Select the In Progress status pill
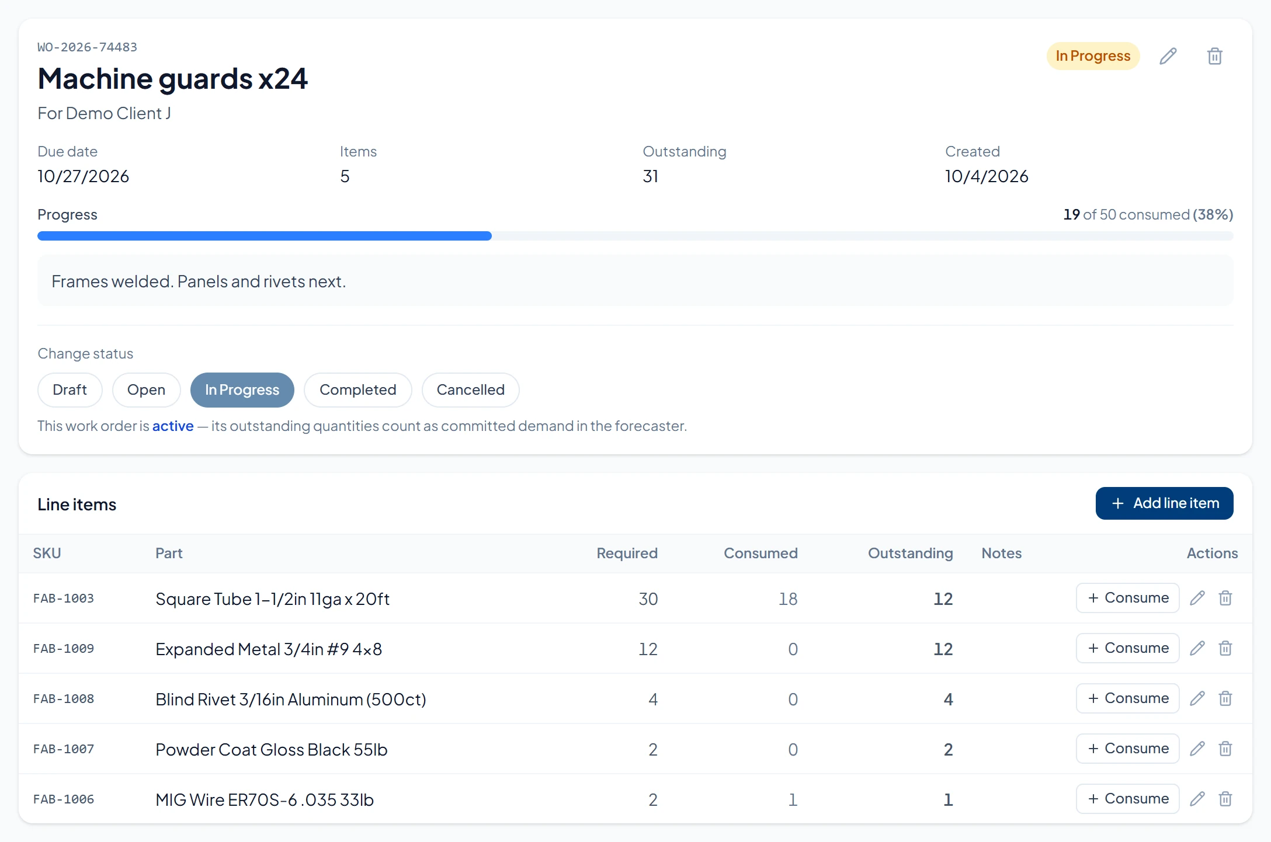 click(x=242, y=389)
